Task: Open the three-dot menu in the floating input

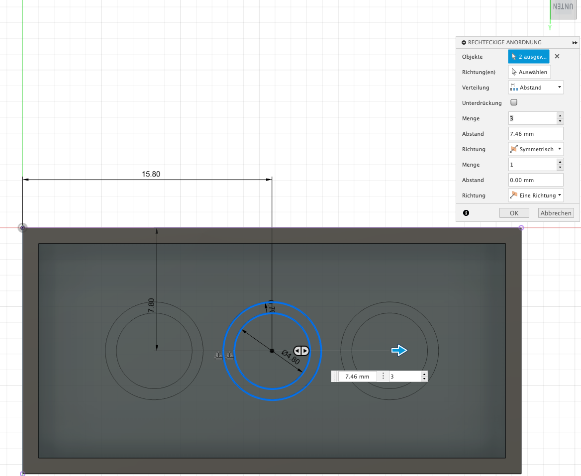Action: click(x=383, y=377)
